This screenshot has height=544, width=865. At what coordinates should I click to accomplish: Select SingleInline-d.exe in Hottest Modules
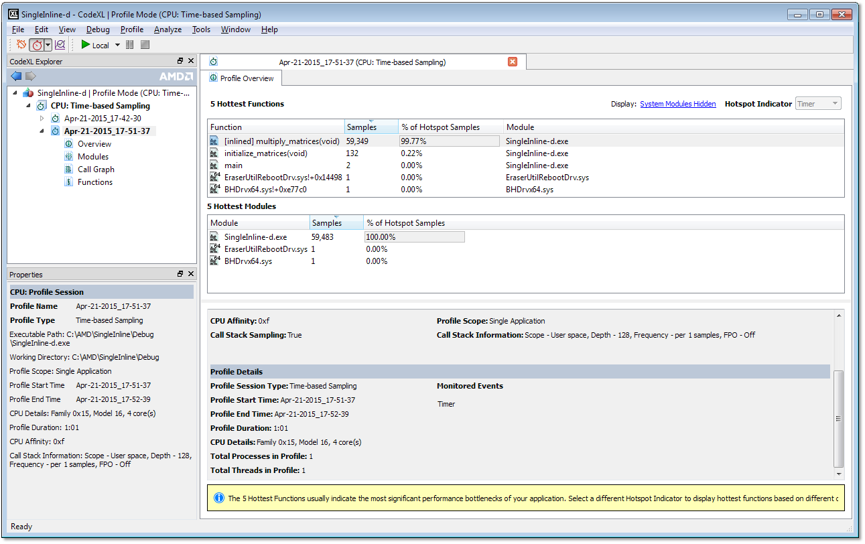click(526, 237)
